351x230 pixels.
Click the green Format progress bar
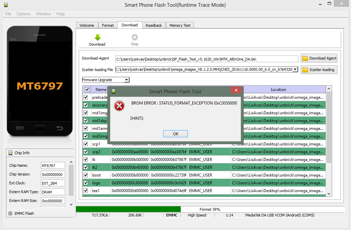pos(128,209)
